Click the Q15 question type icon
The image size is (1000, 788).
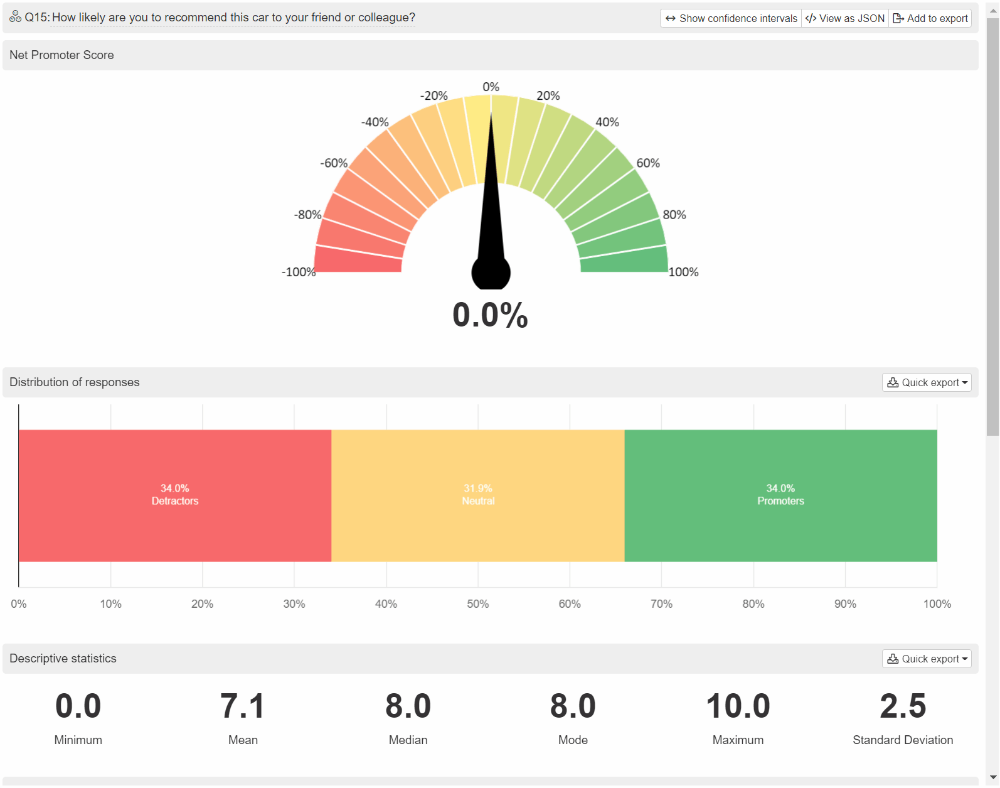[x=15, y=17]
